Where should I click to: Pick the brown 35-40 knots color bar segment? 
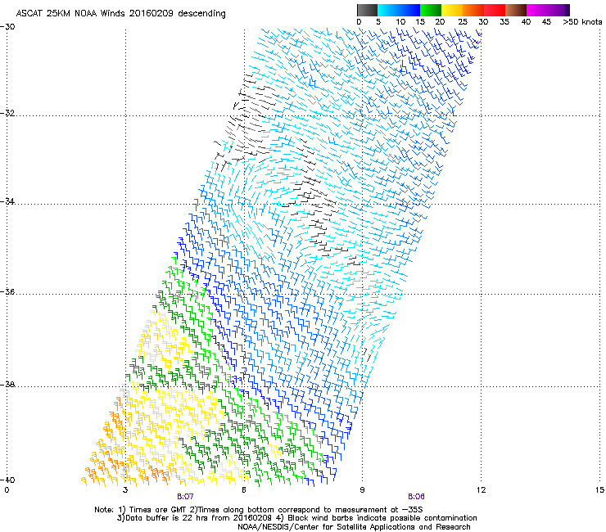pos(516,10)
